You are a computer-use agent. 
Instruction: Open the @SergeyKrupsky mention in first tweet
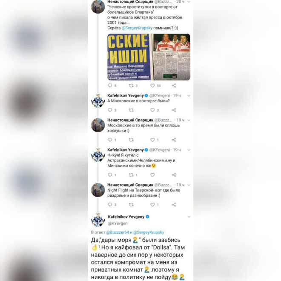pos(137,28)
